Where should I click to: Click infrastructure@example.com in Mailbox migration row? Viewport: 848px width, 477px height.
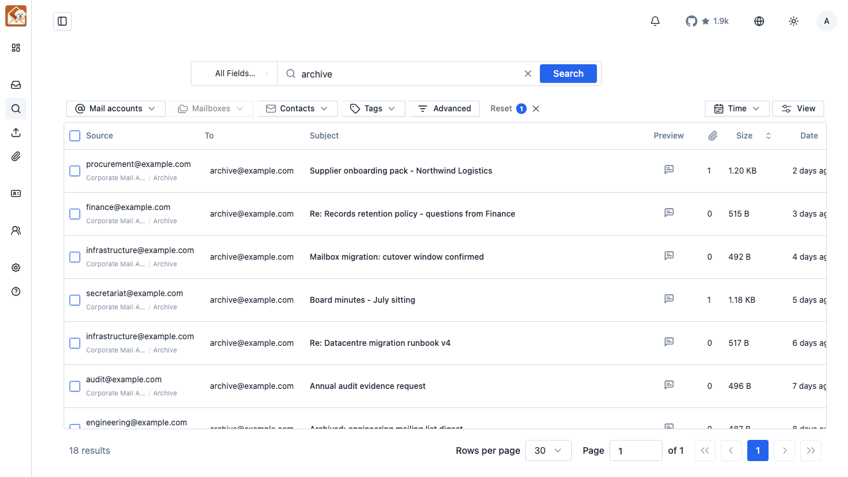click(x=140, y=250)
